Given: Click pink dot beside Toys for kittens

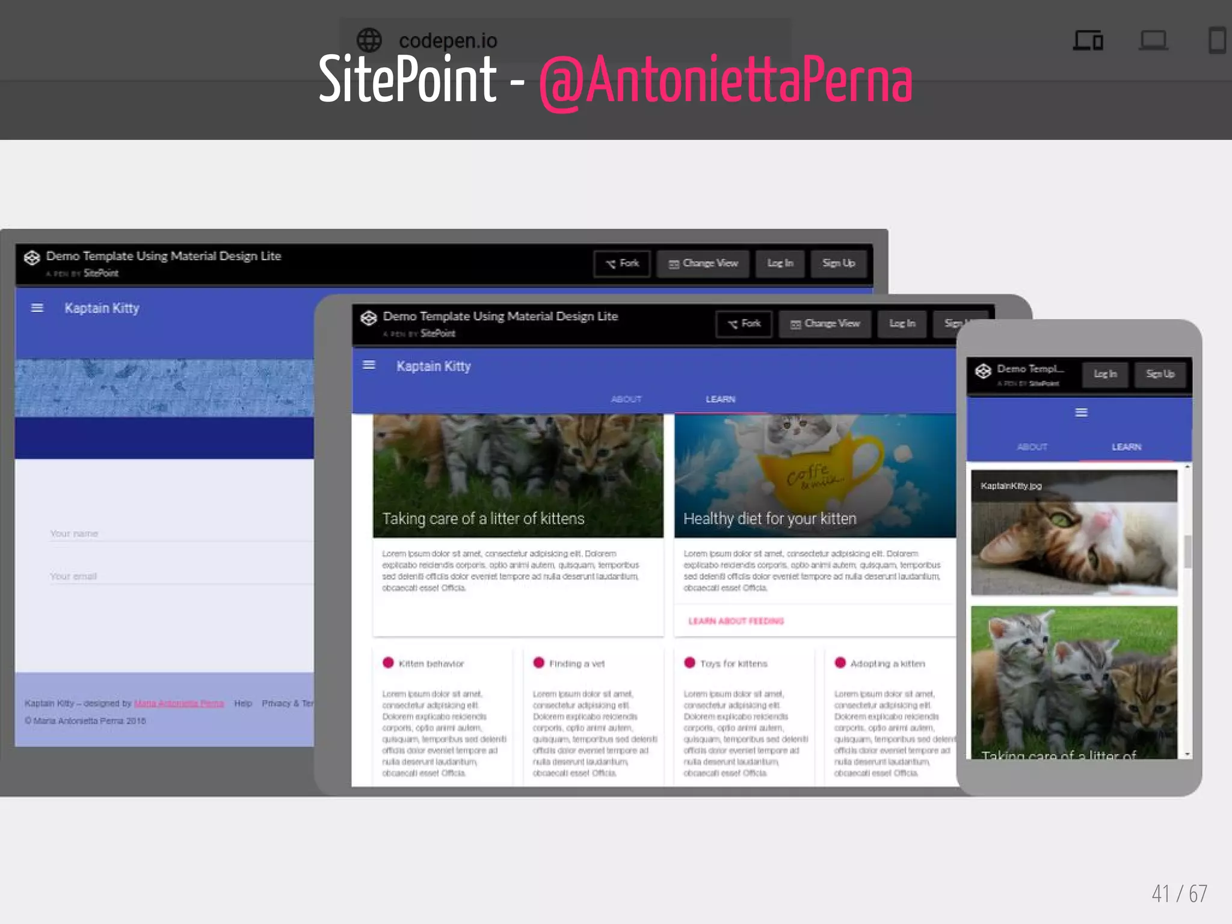Looking at the screenshot, I should pyautogui.click(x=689, y=663).
